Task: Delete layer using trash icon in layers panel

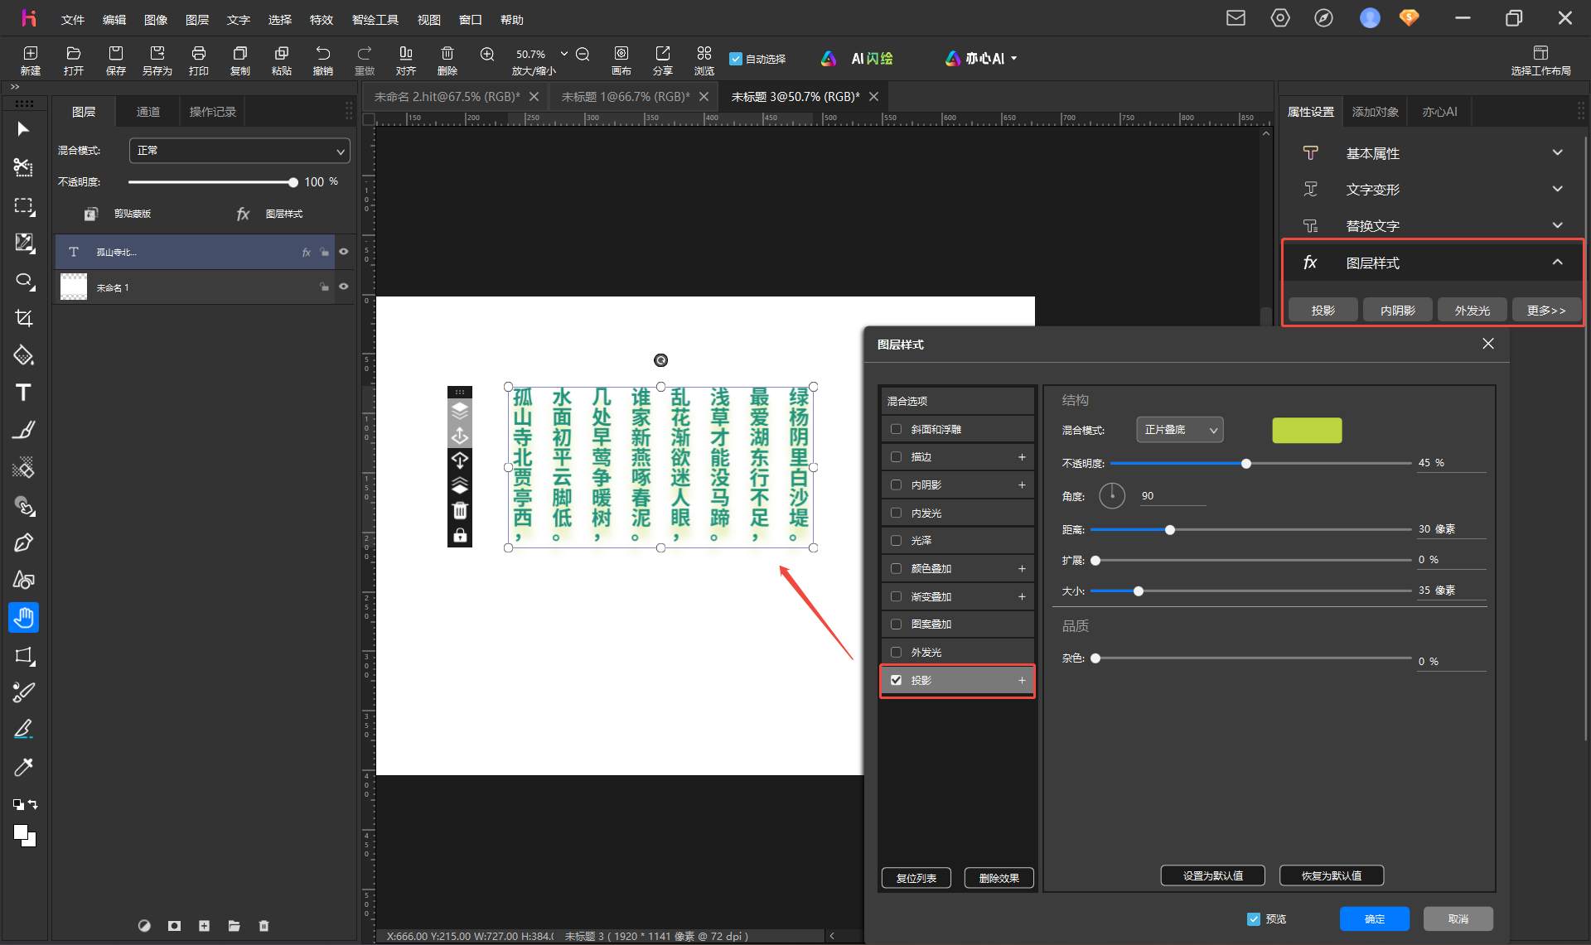Action: tap(264, 926)
